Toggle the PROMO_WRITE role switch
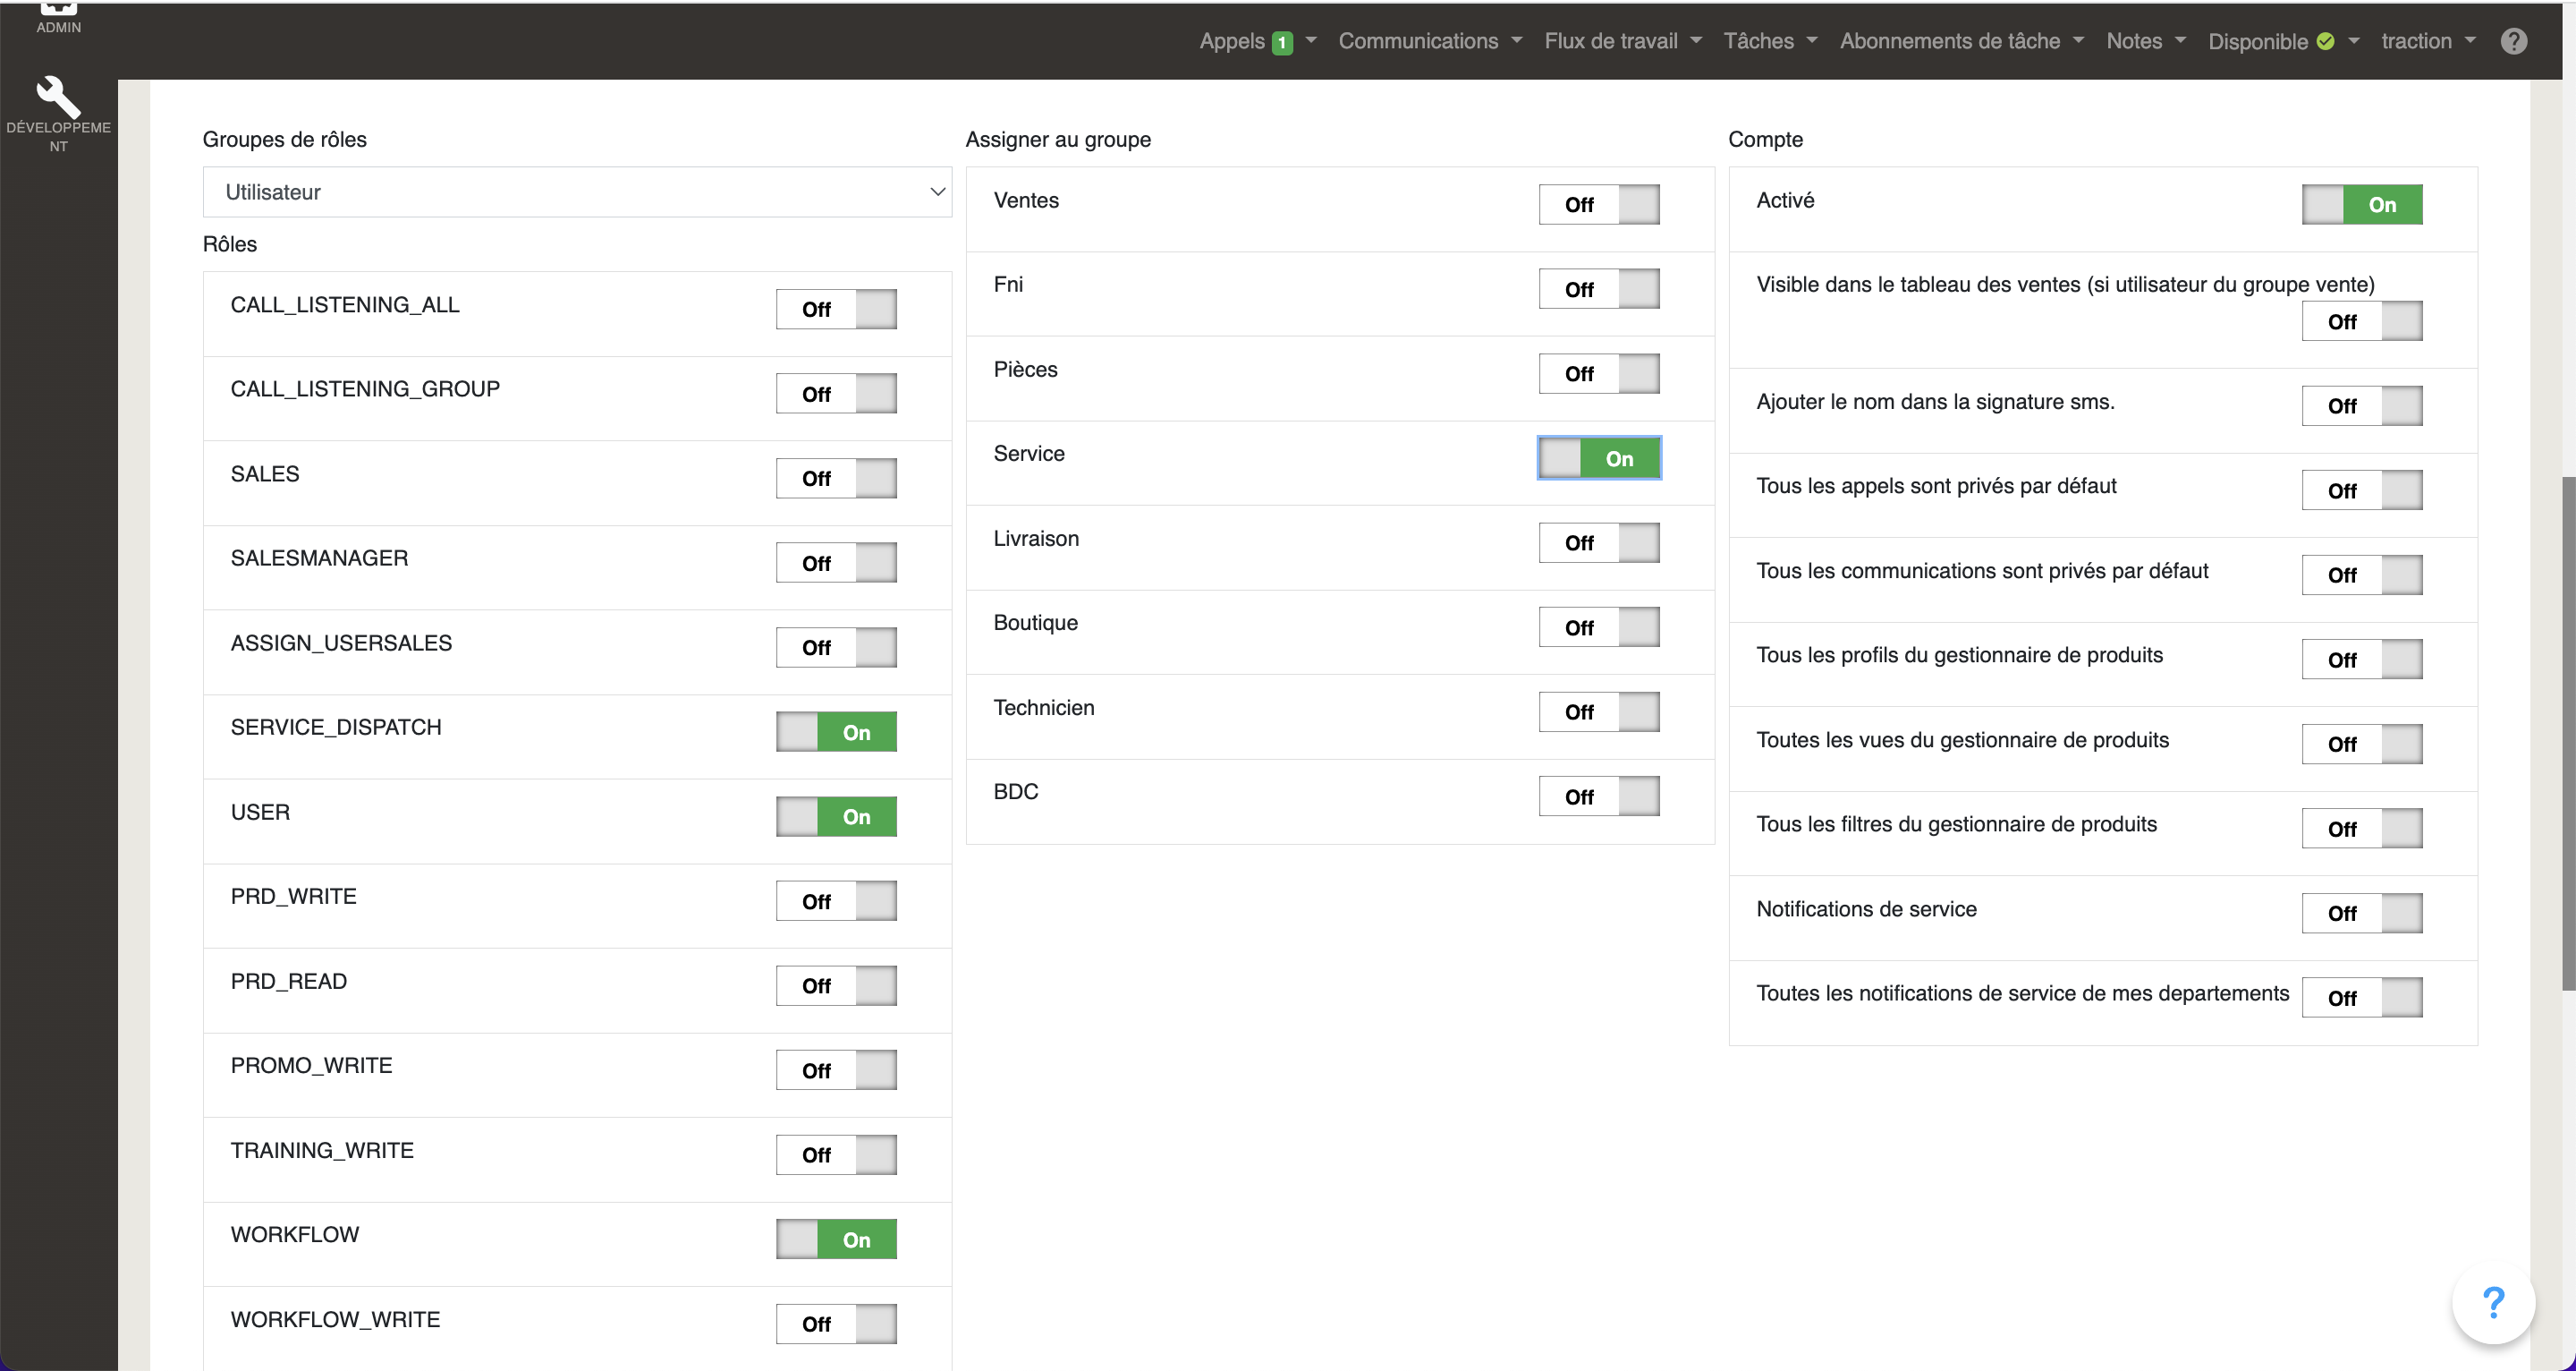 click(836, 1069)
